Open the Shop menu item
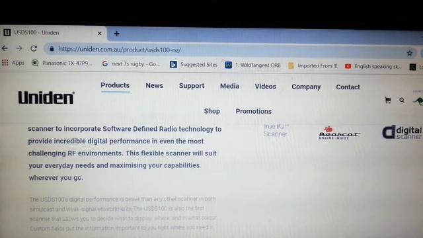This screenshot has width=423, height=238. [x=211, y=111]
